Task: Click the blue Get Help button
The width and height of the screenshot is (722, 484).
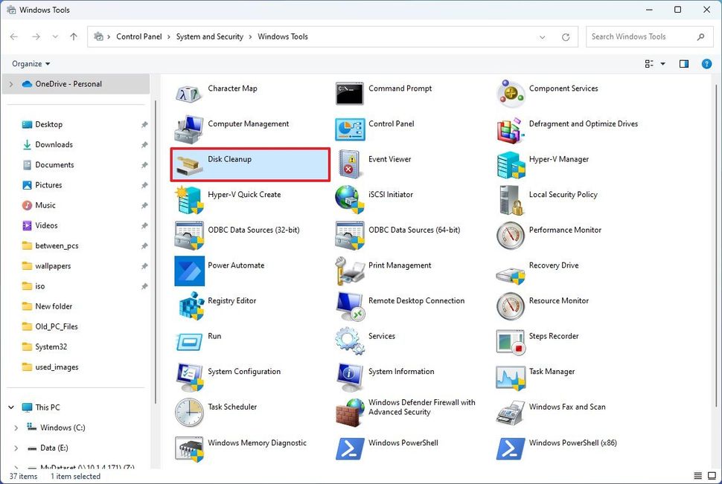Action: tap(706, 63)
